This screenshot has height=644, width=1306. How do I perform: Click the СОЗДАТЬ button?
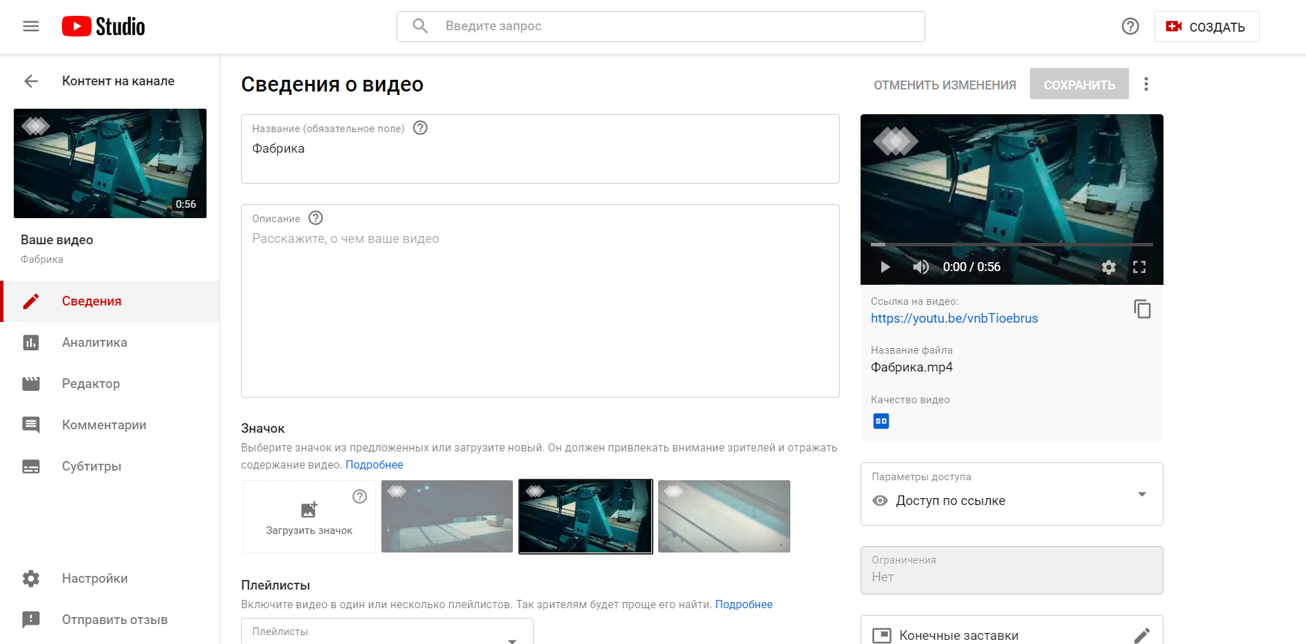point(1206,27)
